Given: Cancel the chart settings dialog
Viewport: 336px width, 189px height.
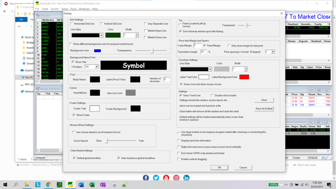Looking at the screenshot, I should click(x=243, y=167).
